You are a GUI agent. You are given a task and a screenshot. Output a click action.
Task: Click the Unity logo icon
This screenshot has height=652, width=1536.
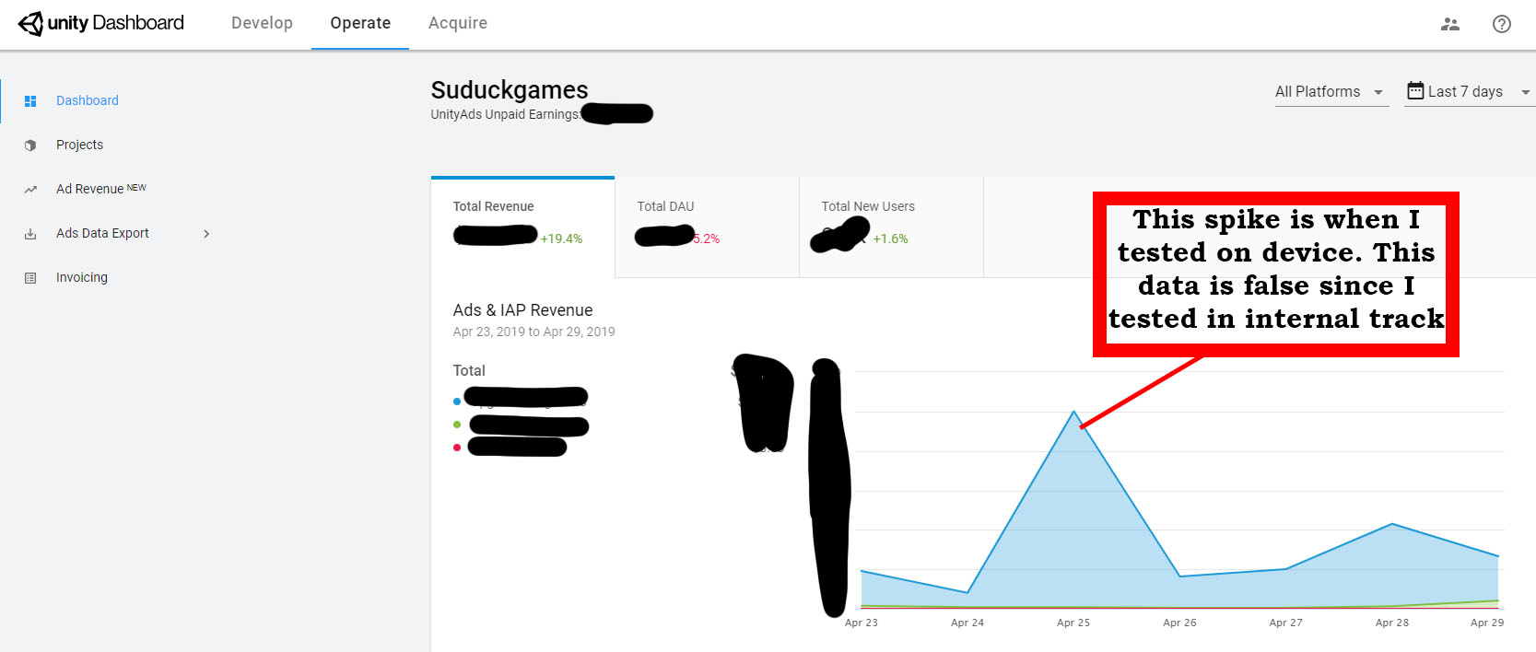(x=30, y=24)
